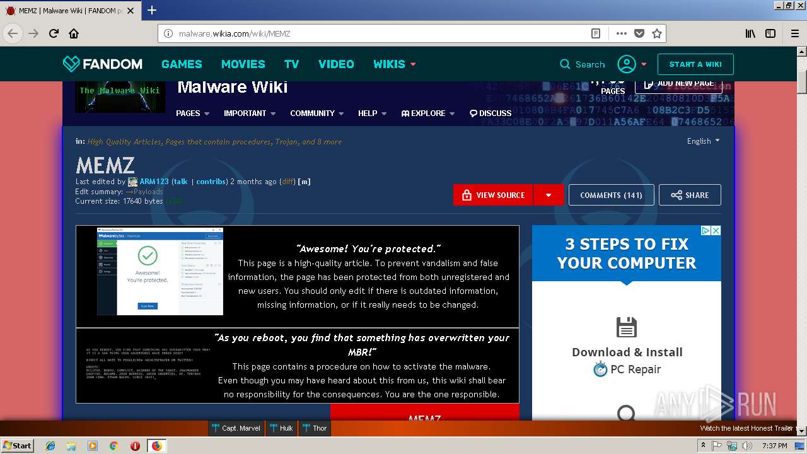This screenshot has height=454, width=807.
Task: Click the Capt. Marvel bottom bar item
Action: pos(236,428)
